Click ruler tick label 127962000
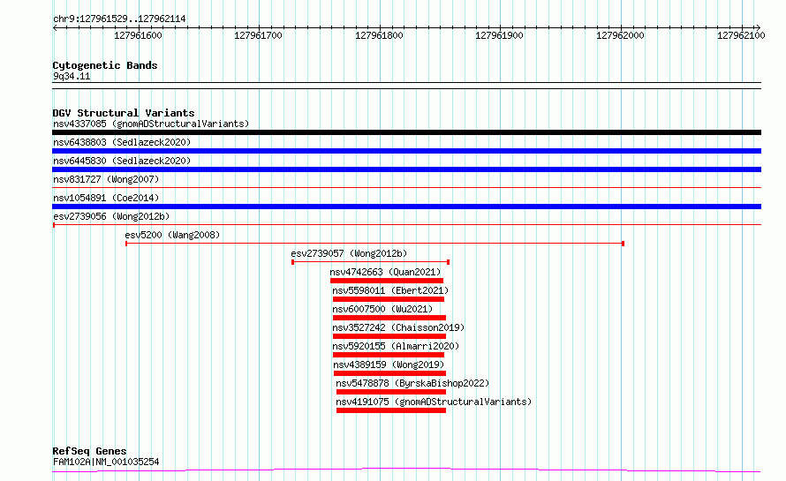This screenshot has width=786, height=481. (x=620, y=35)
